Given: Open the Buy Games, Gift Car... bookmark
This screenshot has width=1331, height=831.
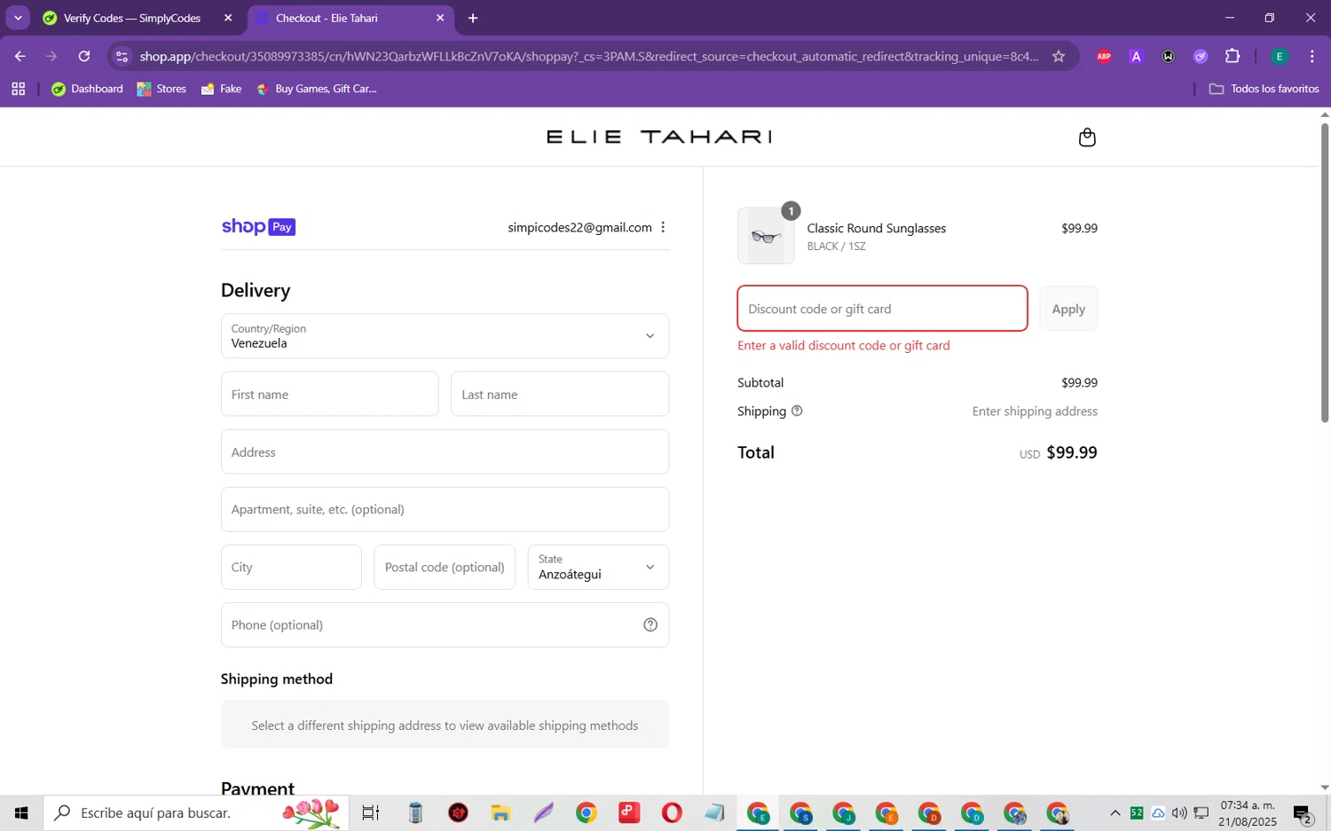Looking at the screenshot, I should click(x=317, y=89).
